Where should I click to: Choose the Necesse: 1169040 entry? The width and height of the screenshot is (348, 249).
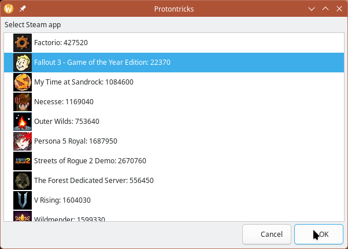click(x=174, y=102)
